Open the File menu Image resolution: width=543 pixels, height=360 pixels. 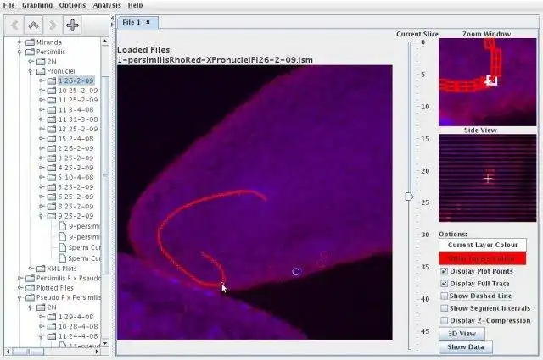click(x=9, y=6)
